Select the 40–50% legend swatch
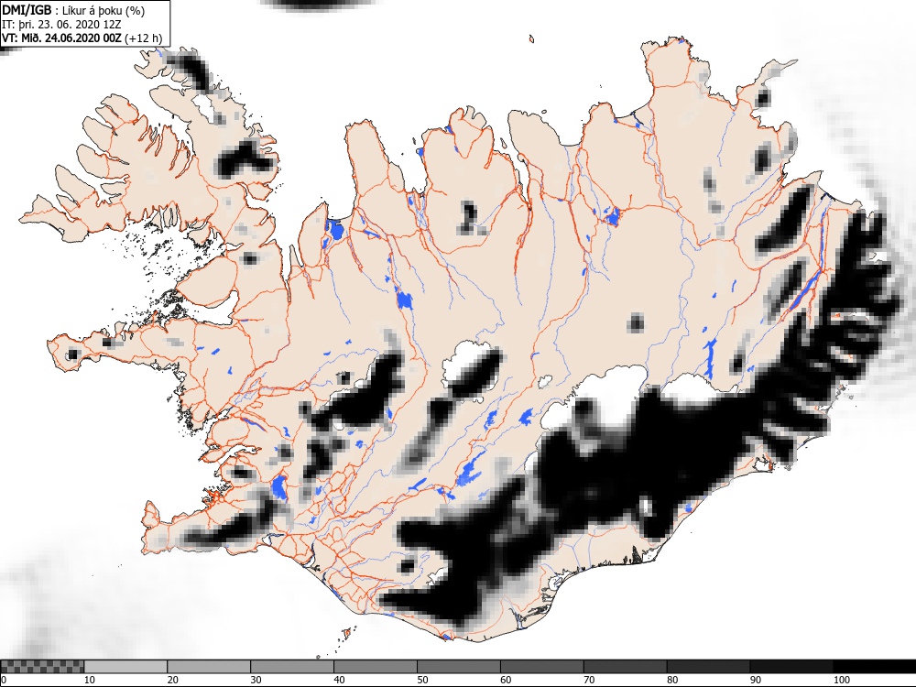 click(375, 667)
